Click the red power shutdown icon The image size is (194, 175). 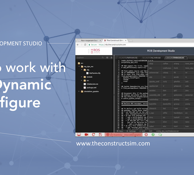(146, 135)
